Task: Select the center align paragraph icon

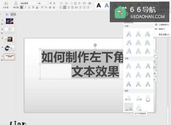Action: click(65, 8)
